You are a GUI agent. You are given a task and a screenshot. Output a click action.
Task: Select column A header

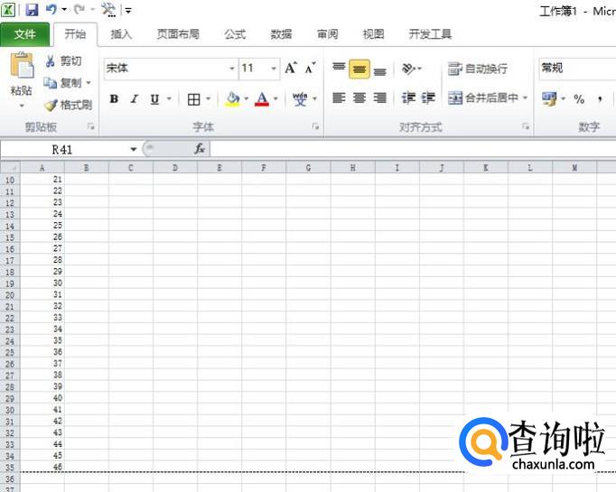(42, 168)
